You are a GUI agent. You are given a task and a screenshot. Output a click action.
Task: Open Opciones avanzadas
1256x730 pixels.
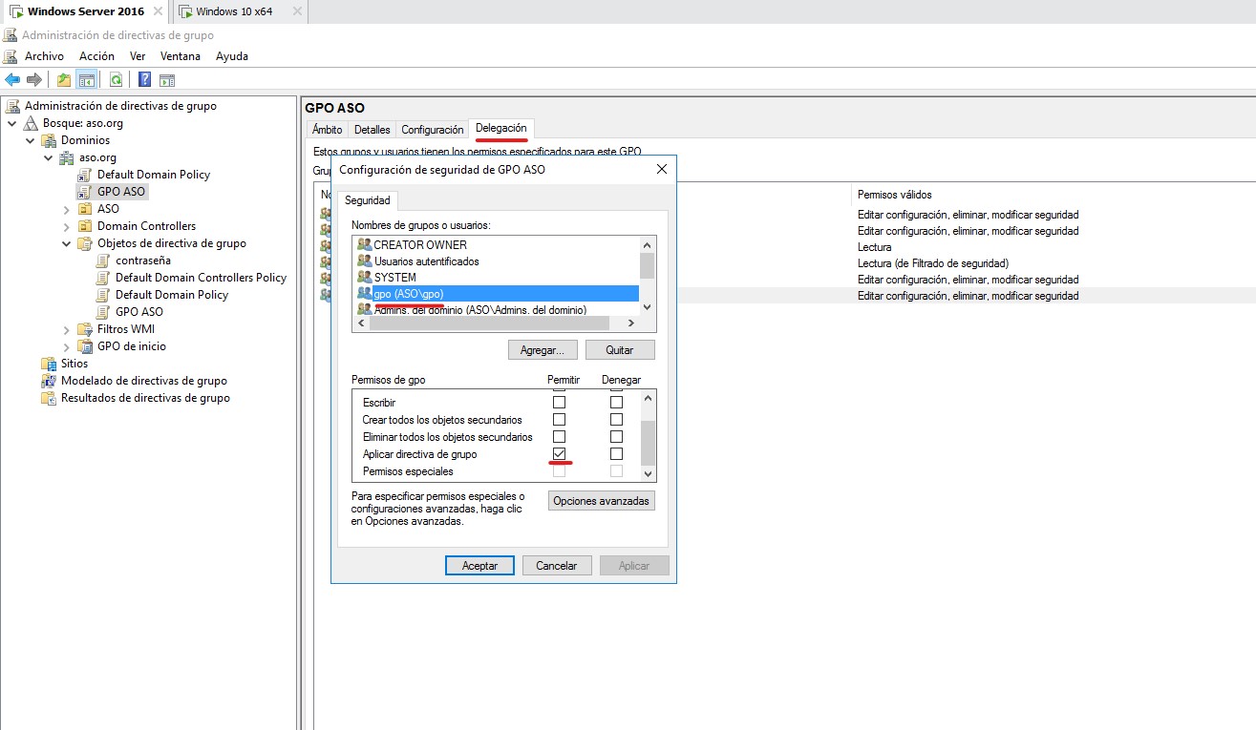602,501
